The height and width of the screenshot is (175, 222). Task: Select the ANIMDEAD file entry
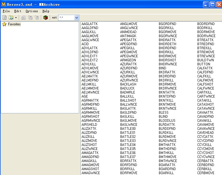(128, 32)
